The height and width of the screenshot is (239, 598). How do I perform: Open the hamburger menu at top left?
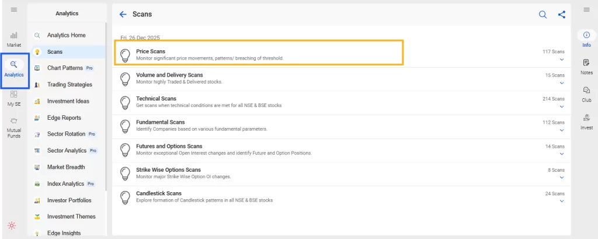pos(13,9)
